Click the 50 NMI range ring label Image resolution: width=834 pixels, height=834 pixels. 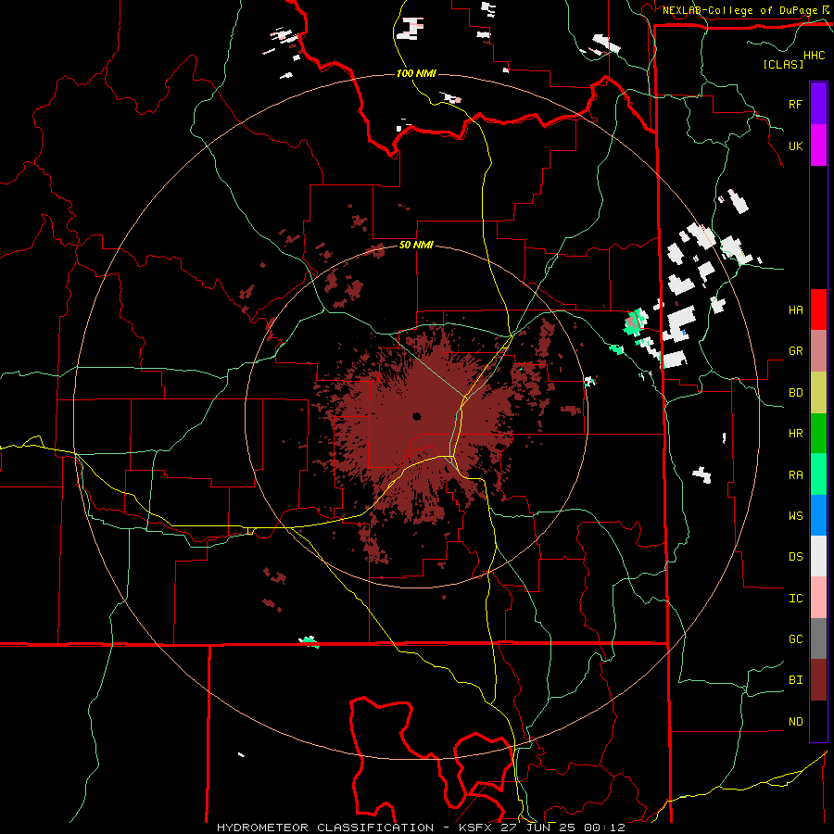416,245
